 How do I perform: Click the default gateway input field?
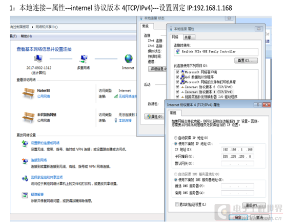(x=237, y=163)
